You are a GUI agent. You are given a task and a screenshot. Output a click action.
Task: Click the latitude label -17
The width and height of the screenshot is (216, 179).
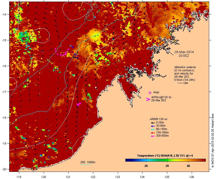click(x=4, y=92)
